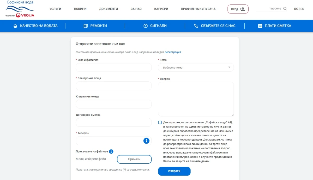Click 'Моля, изберете файл' text
The image size is (313, 180).
coord(91,159)
